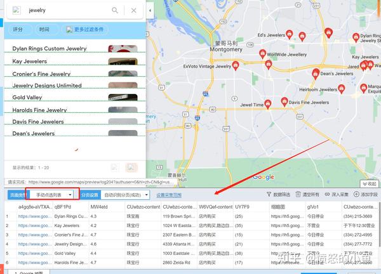
Task: Click Dylan Rings Jewelry map pin
Action: point(356,37)
